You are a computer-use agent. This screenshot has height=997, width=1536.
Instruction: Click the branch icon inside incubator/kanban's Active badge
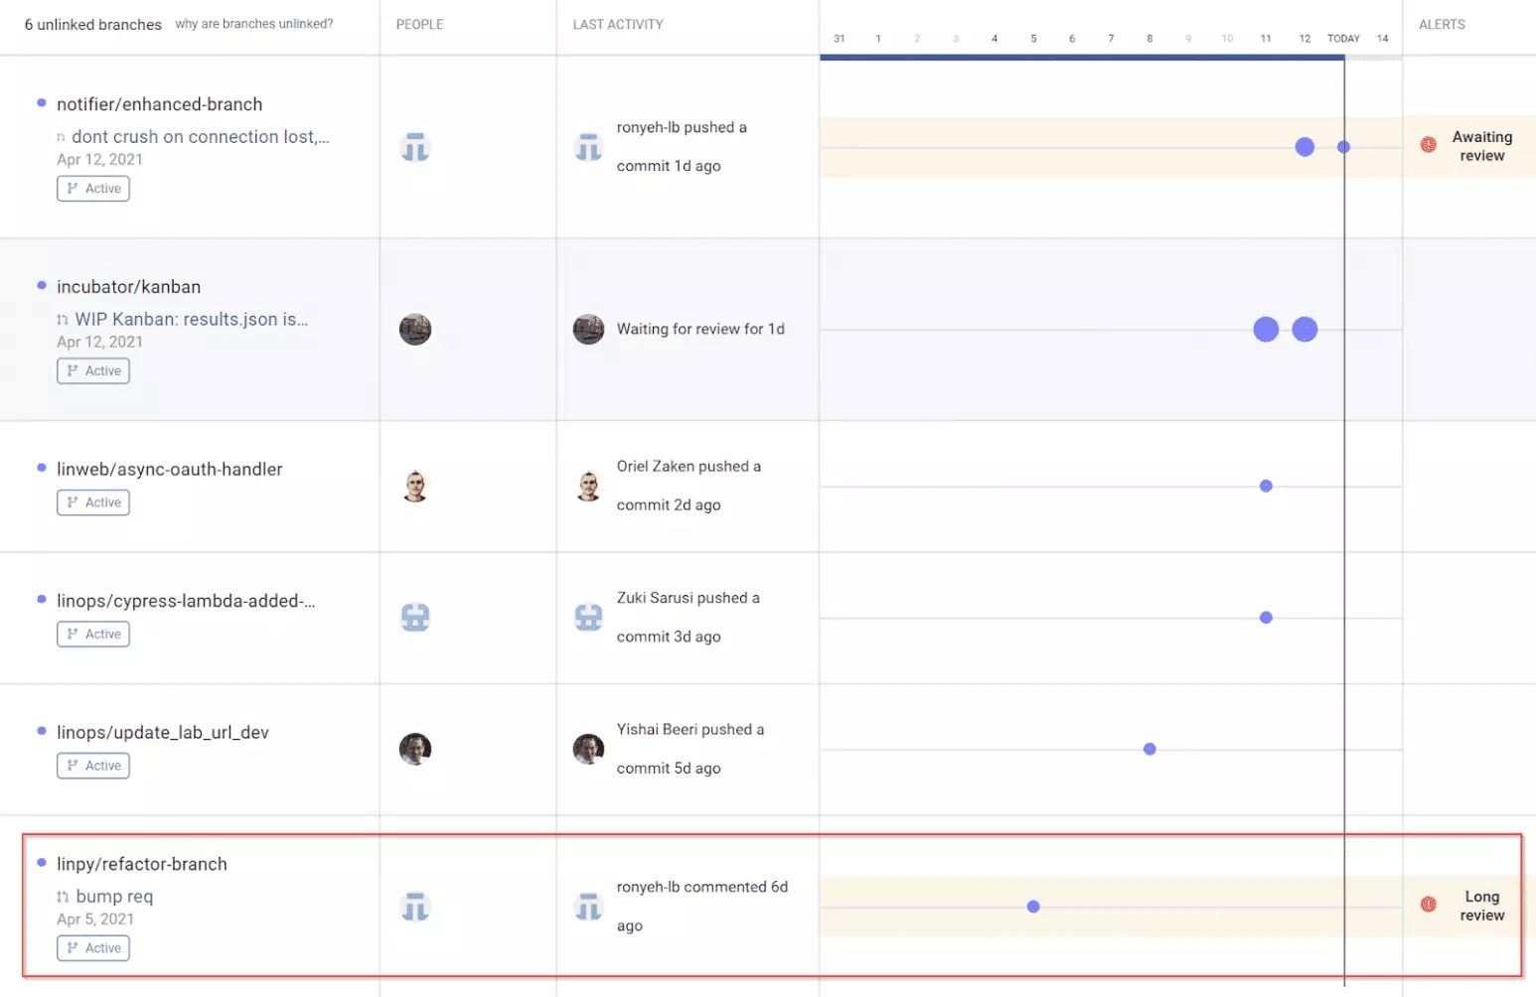pyautogui.click(x=73, y=370)
